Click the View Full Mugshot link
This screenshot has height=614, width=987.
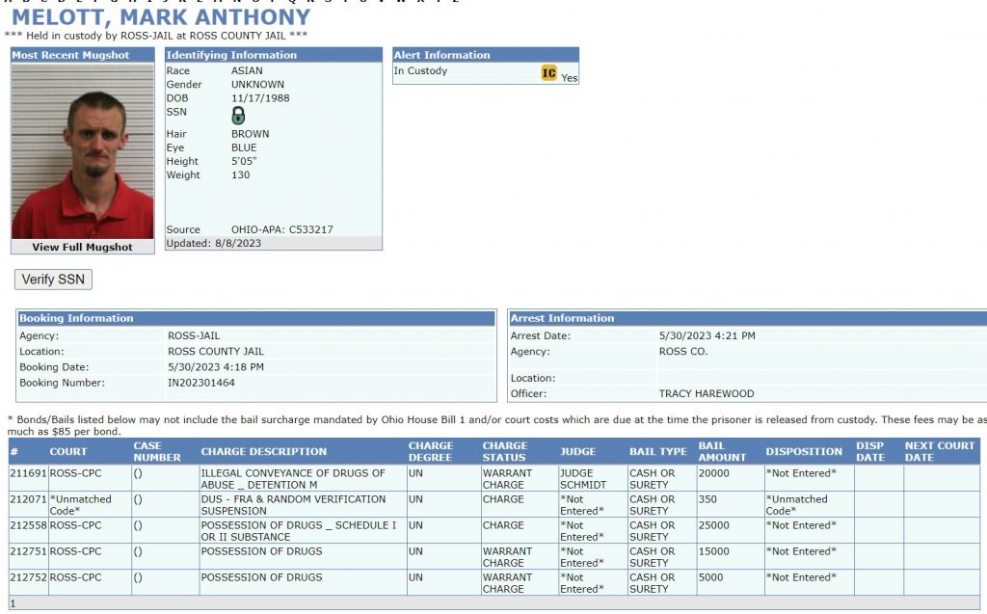(83, 247)
